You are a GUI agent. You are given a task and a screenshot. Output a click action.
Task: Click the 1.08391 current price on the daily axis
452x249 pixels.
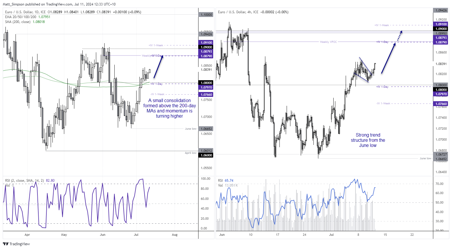206,70
